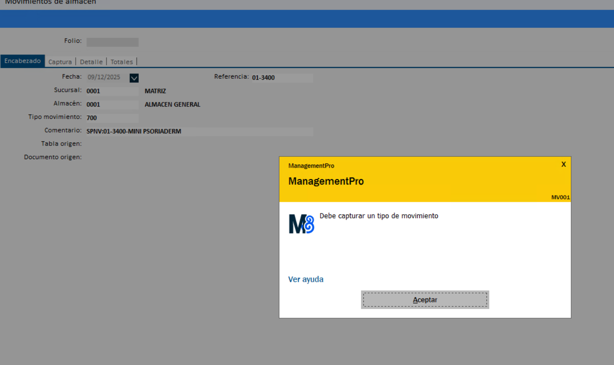Click the Aceptar button in the dialog

pos(425,300)
